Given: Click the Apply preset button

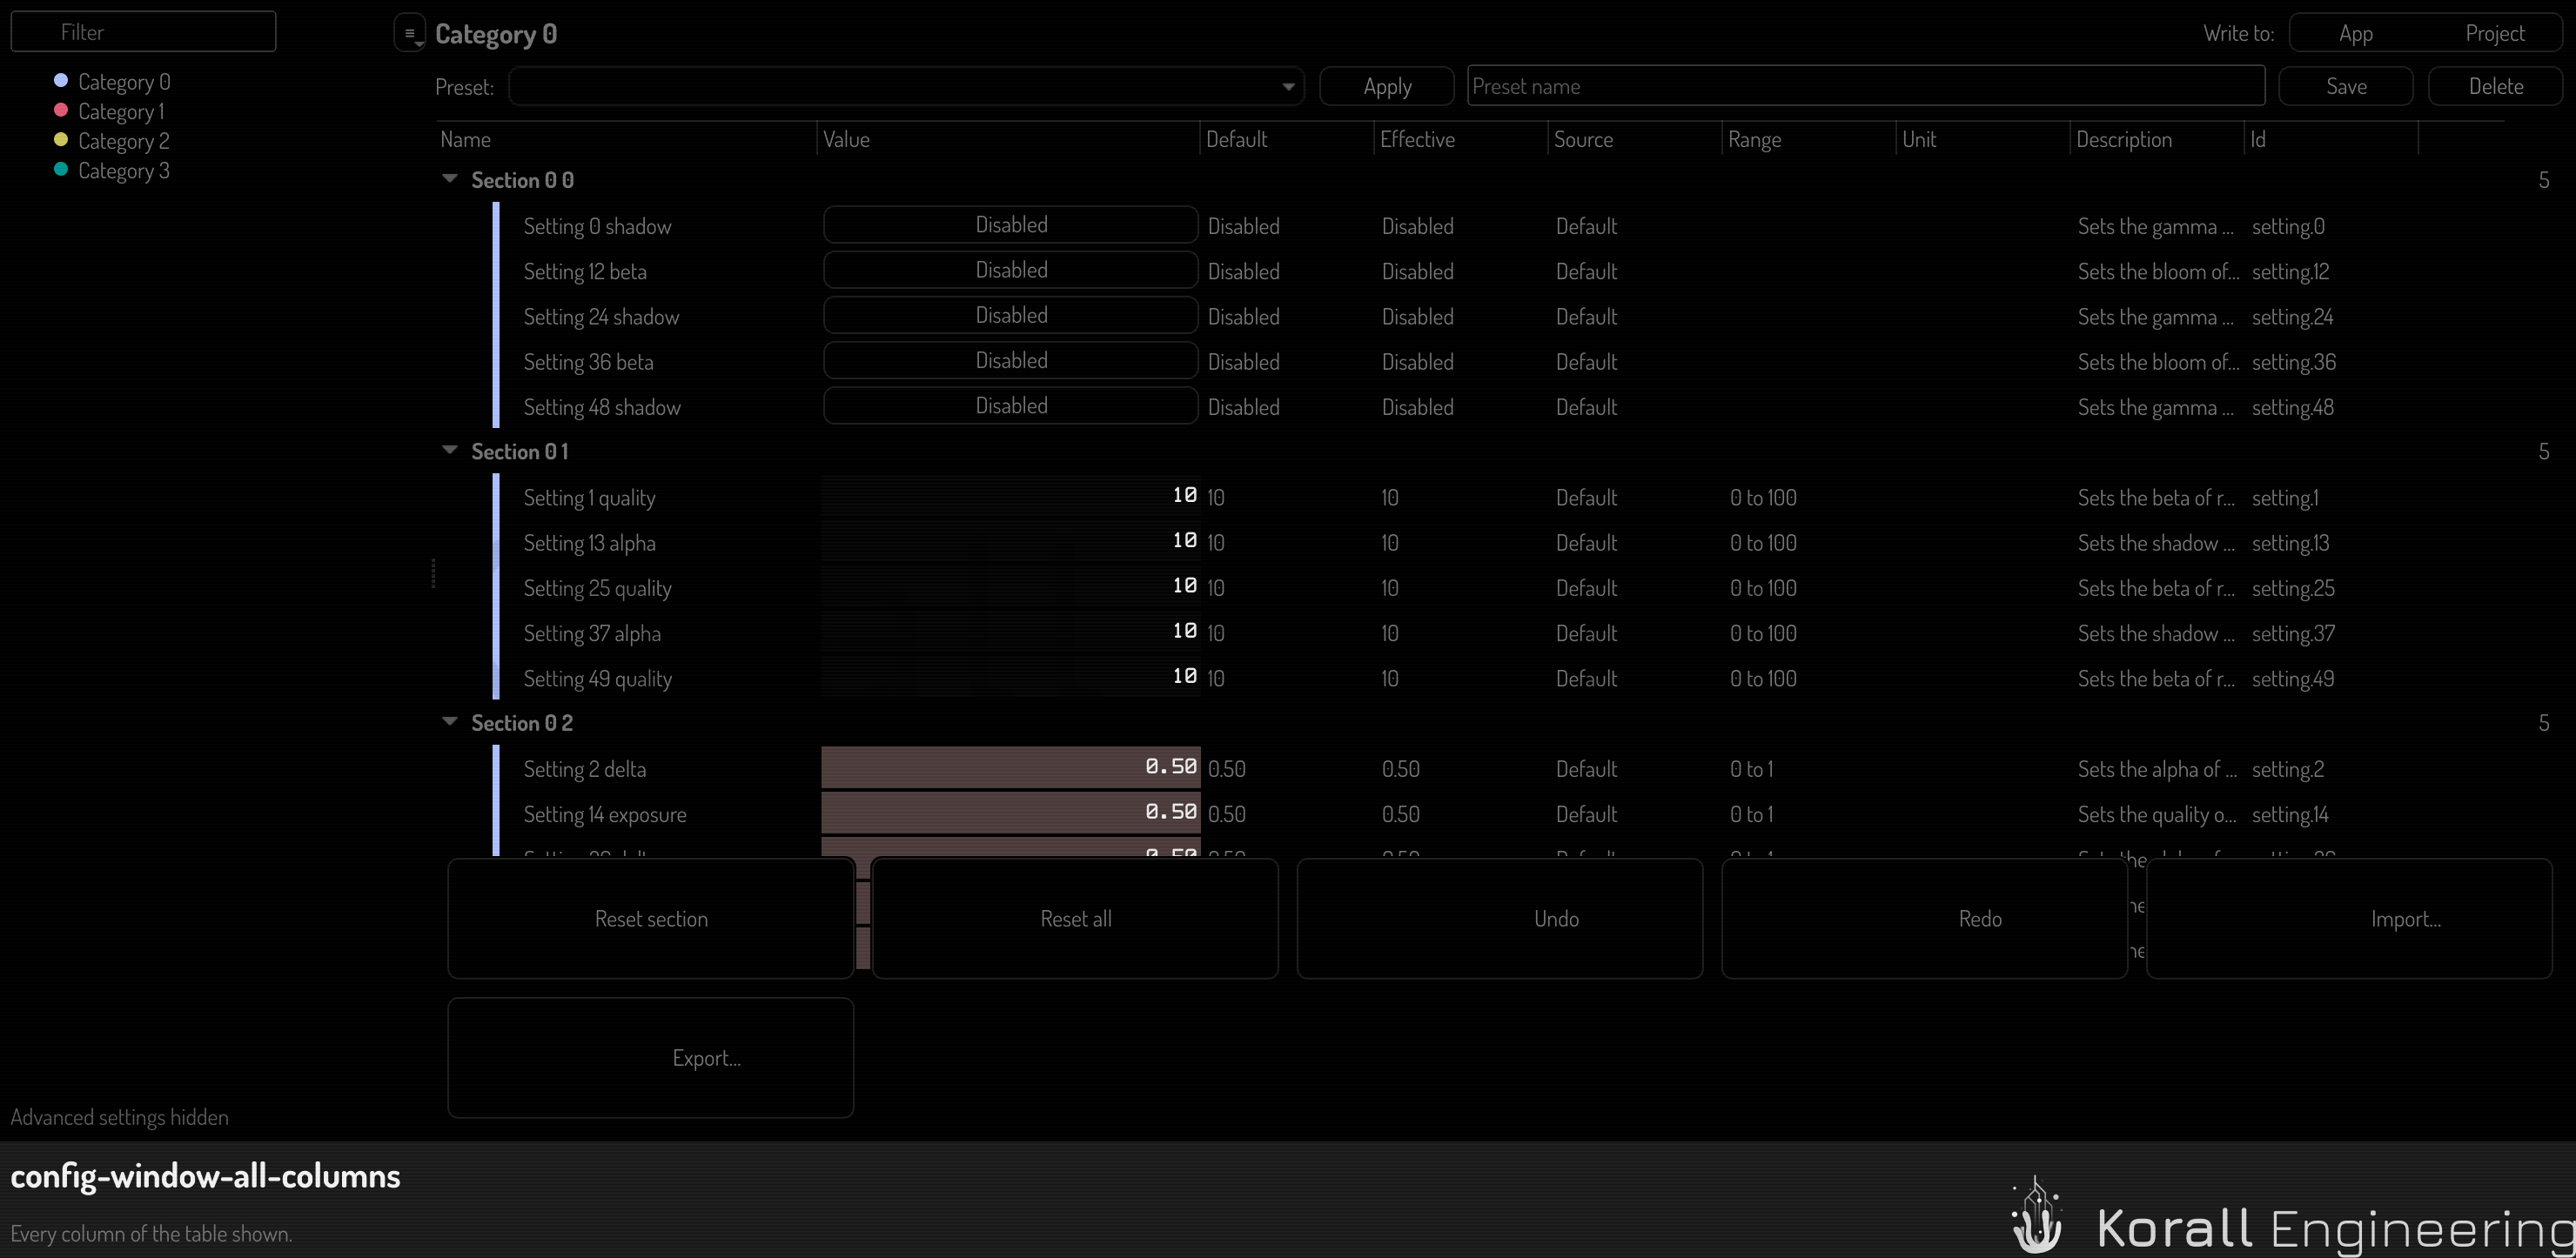Looking at the screenshot, I should tap(1386, 86).
